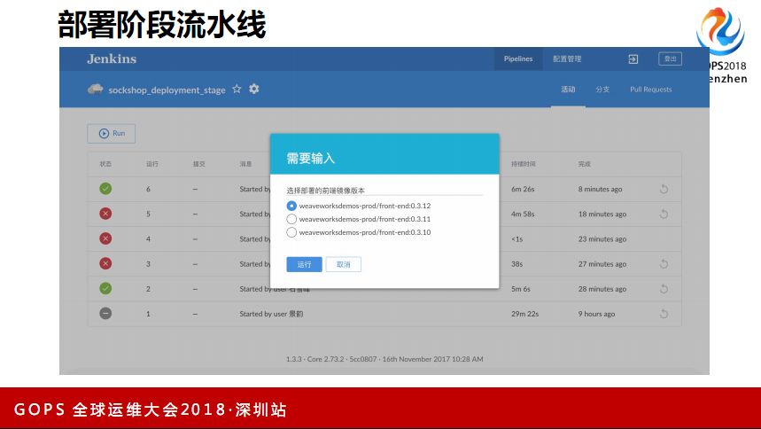Select front-end:0.3.12 radio option
Viewport: 761px width, 429px height.
point(291,206)
